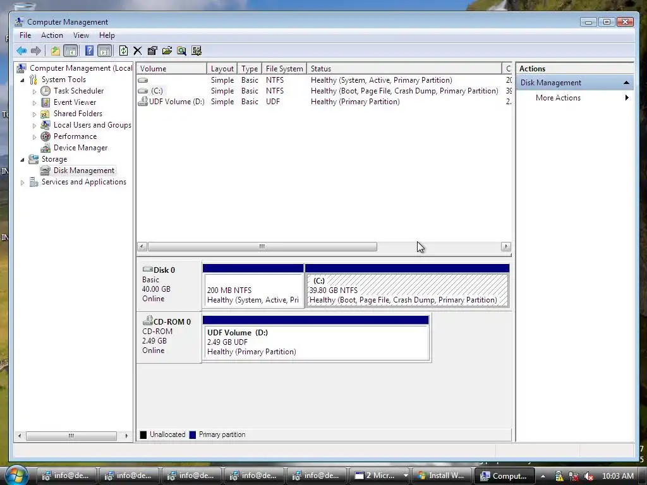Select Local Users and Groups icon
Viewport: 647px width, 485px height.
coord(45,125)
